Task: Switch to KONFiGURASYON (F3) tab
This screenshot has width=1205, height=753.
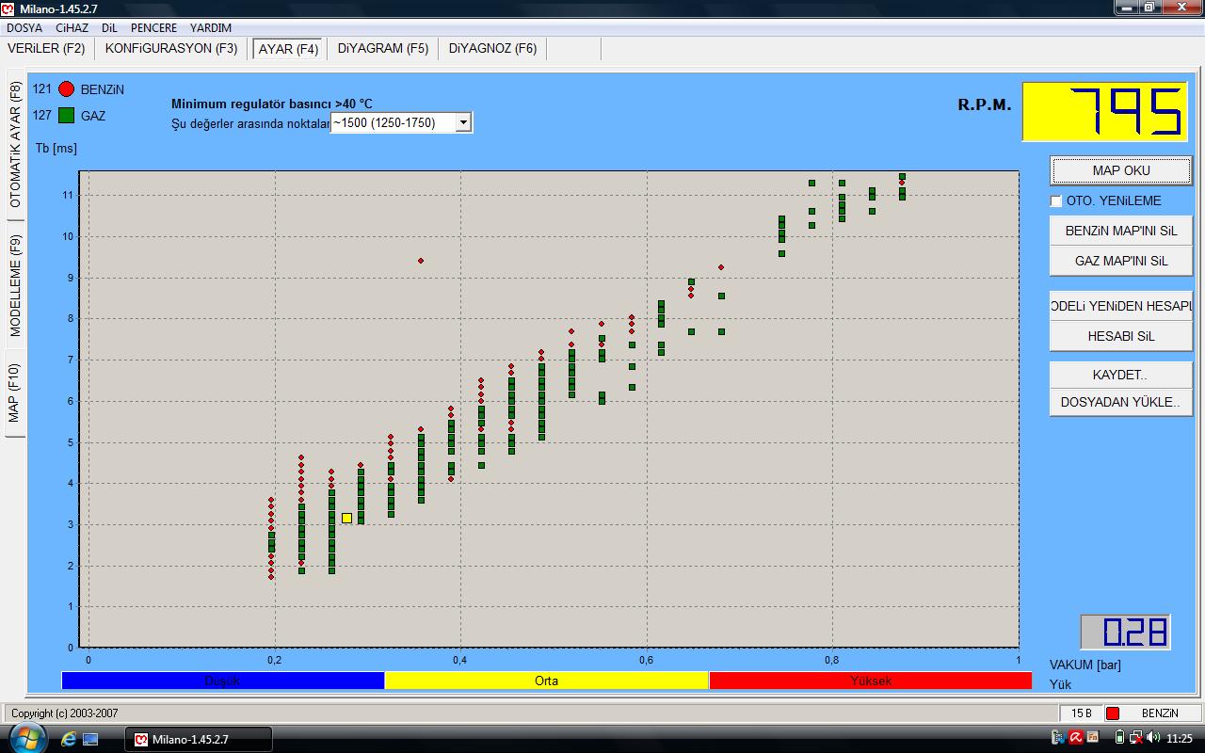Action: [x=171, y=48]
